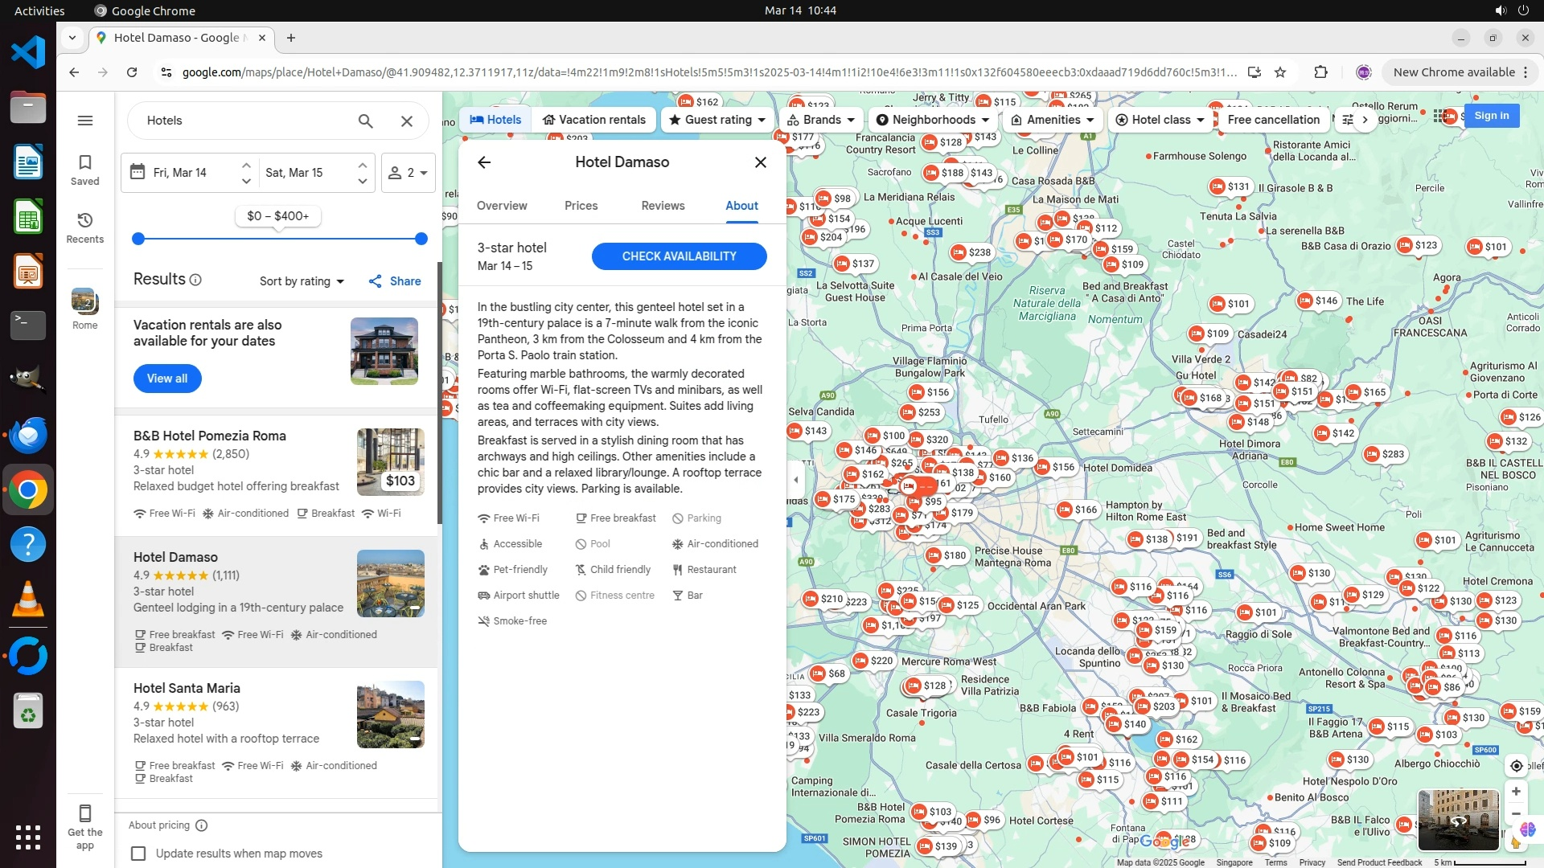Click the show your location button
This screenshot has height=868, width=1544.
coord(1516,765)
